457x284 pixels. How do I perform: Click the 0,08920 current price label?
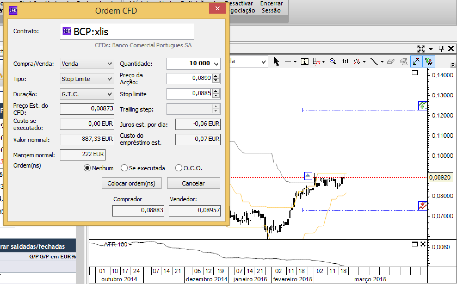pyautogui.click(x=440, y=177)
